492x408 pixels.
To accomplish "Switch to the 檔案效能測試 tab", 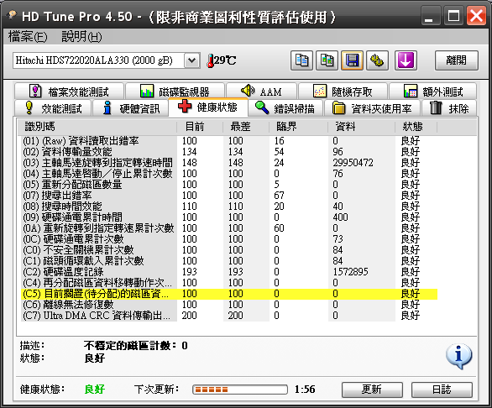I will coord(69,92).
